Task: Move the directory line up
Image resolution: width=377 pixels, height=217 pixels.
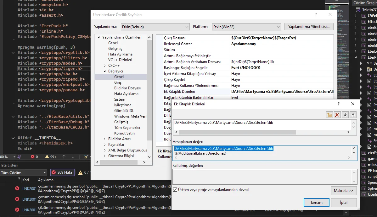Action: pos(353,115)
